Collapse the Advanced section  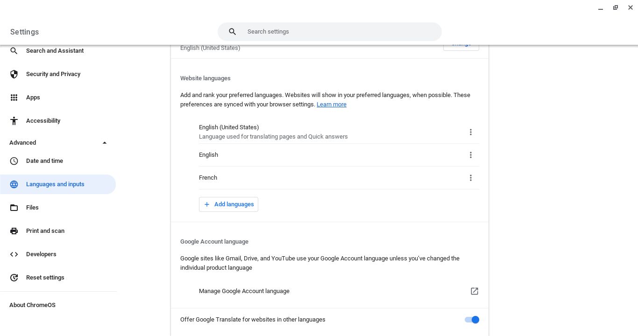(x=105, y=143)
